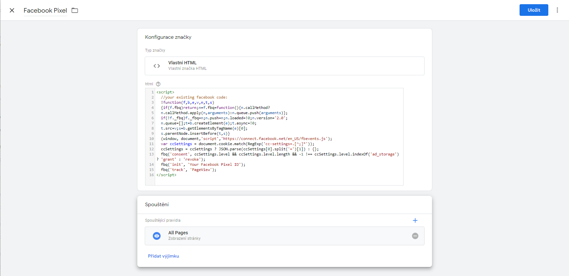Screen dimensions: 569x276
Task: Click line number 13 in code gutter
Action: point(152,154)
